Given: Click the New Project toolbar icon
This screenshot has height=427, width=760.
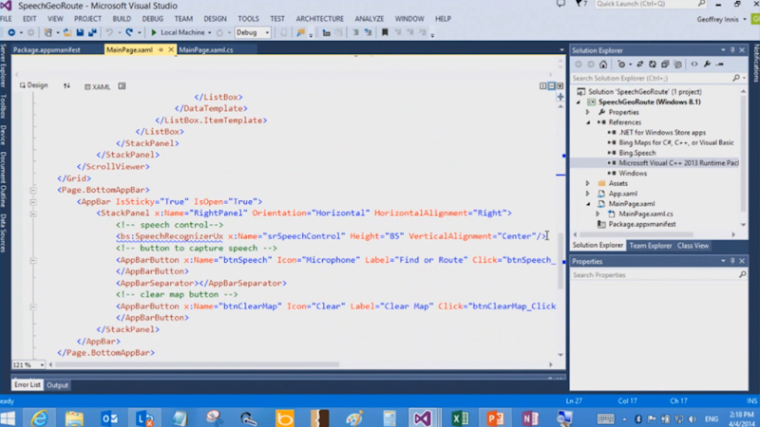Looking at the screenshot, I should [x=48, y=32].
